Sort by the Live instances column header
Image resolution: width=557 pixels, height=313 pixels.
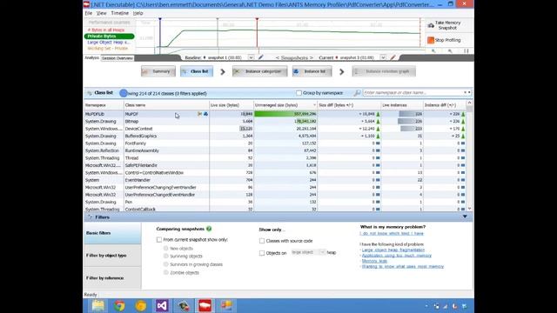[402, 105]
